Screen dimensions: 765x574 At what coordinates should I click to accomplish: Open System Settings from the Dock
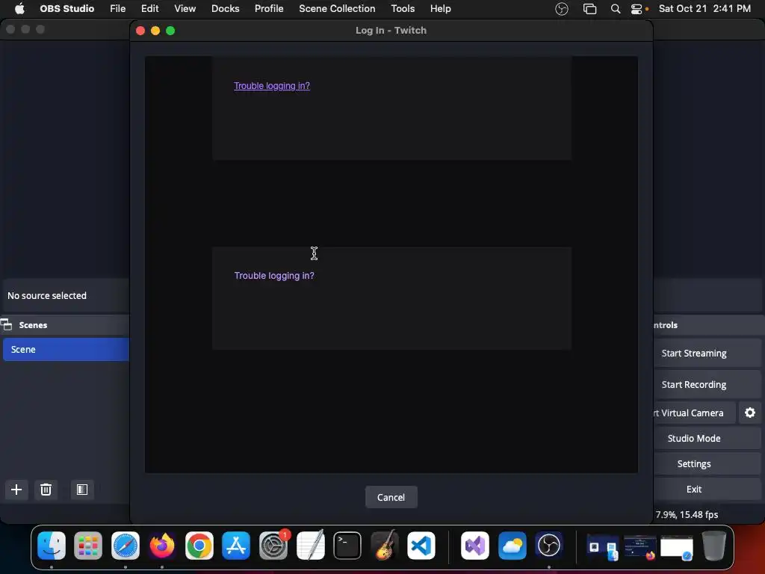(x=273, y=545)
